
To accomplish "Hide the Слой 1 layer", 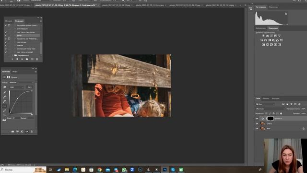I will [257, 124].
